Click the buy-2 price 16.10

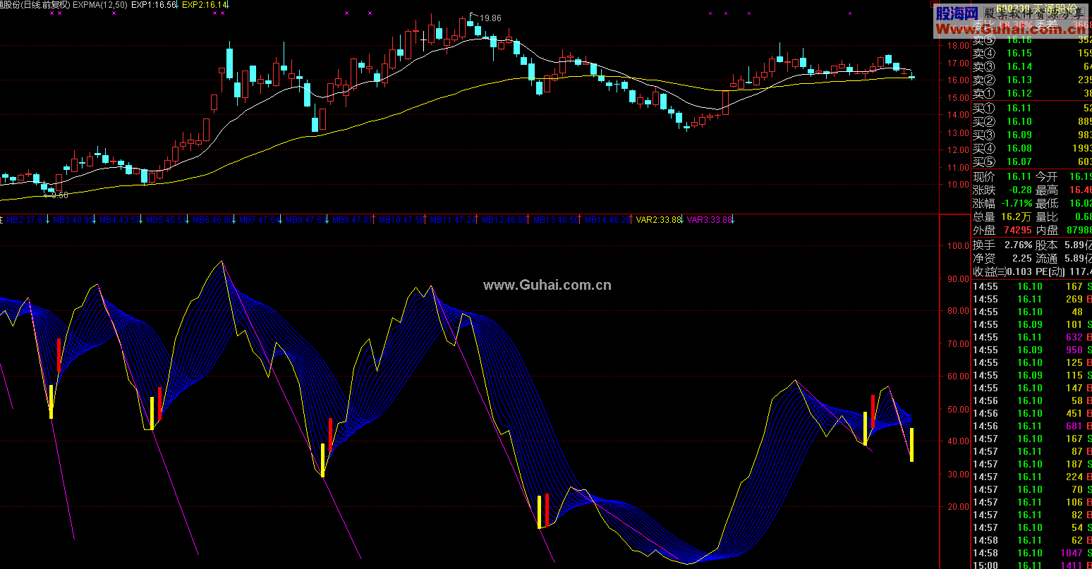tap(1019, 121)
